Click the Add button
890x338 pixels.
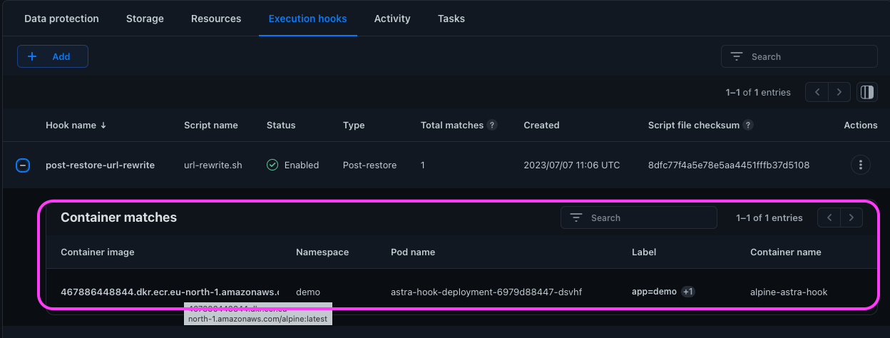coord(53,56)
